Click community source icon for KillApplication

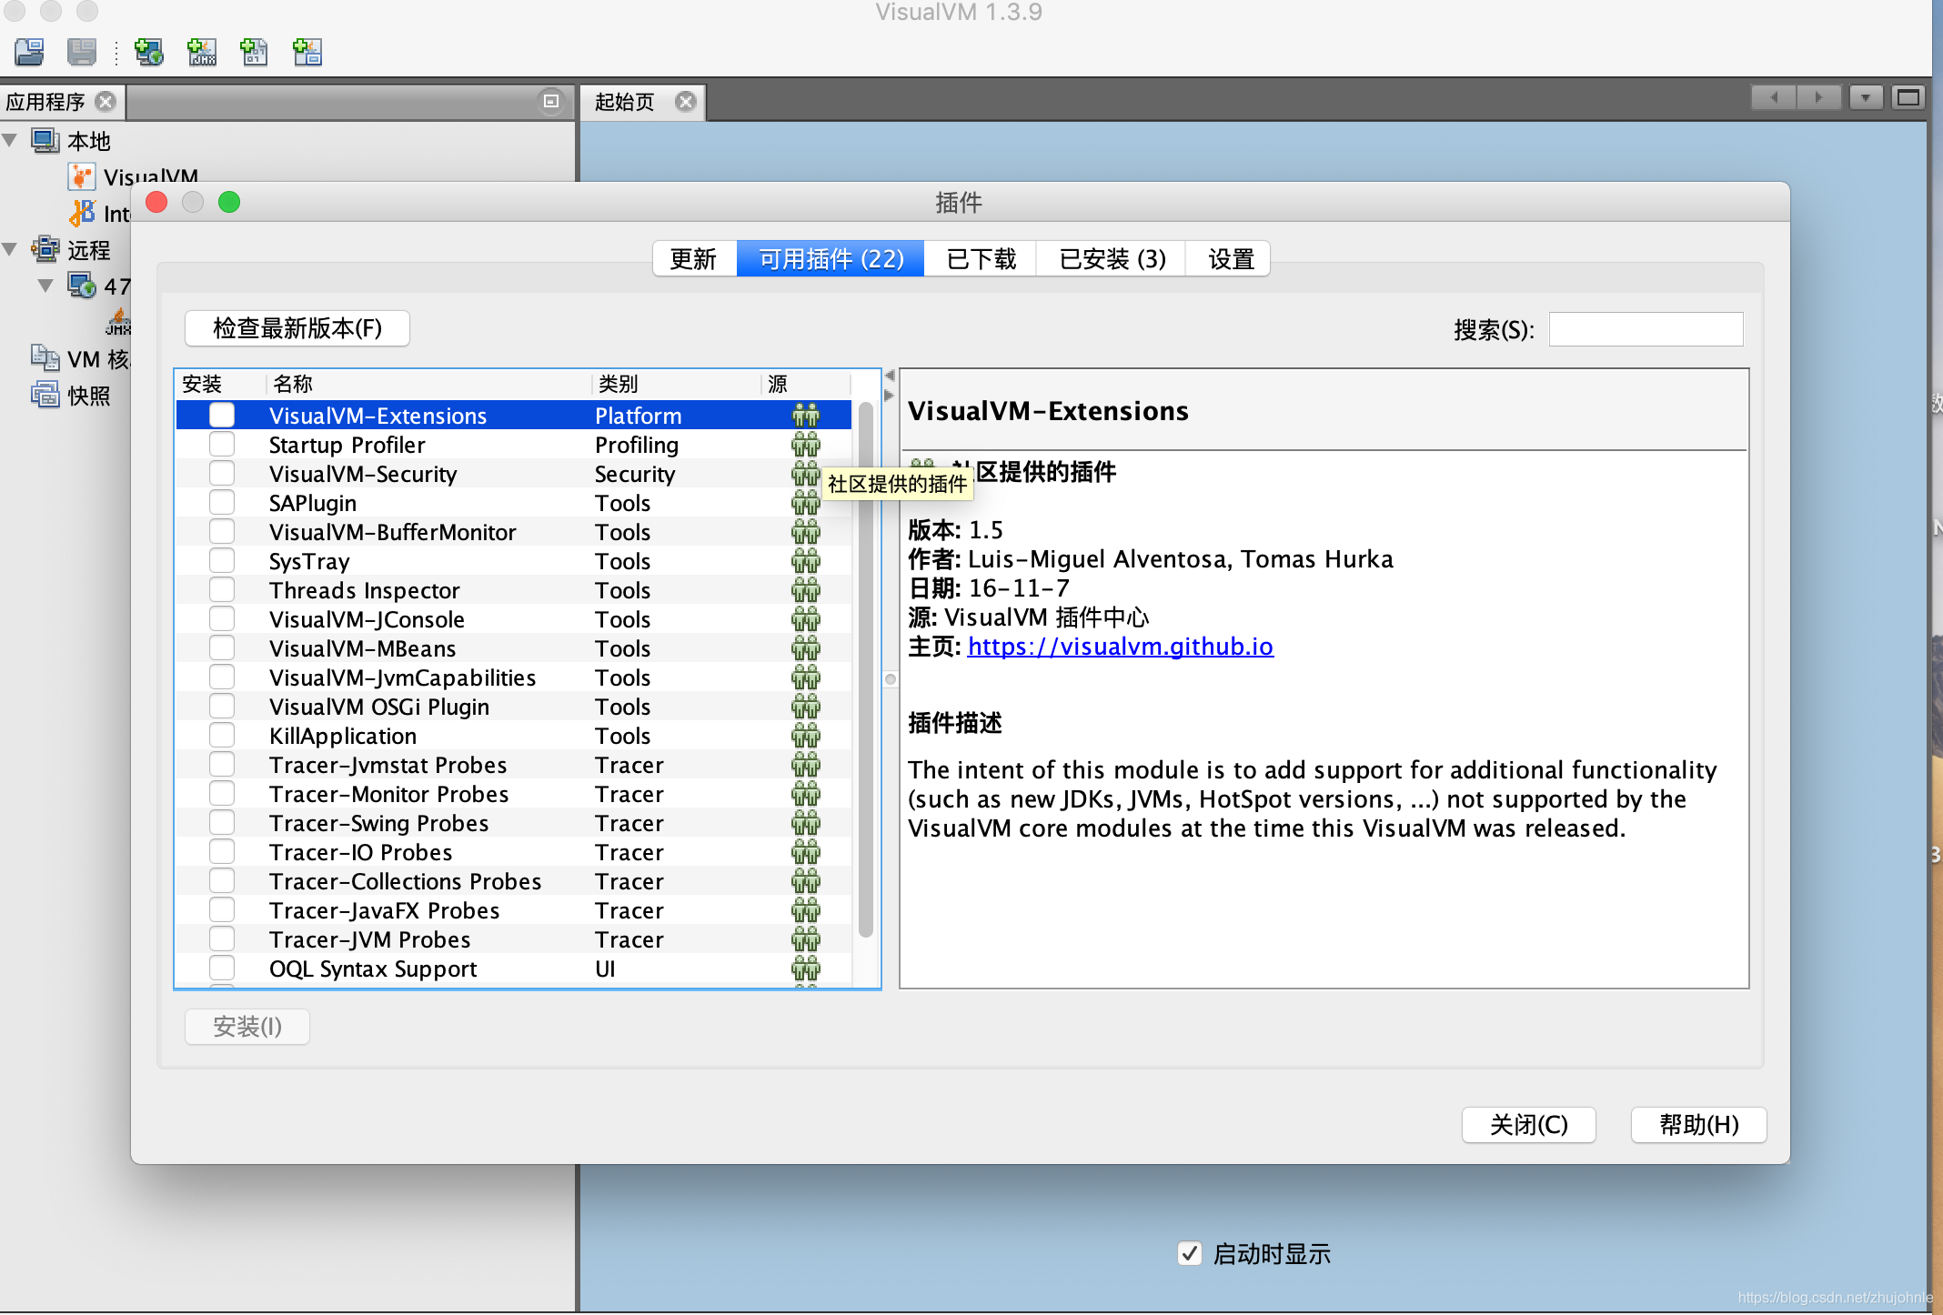(x=806, y=736)
